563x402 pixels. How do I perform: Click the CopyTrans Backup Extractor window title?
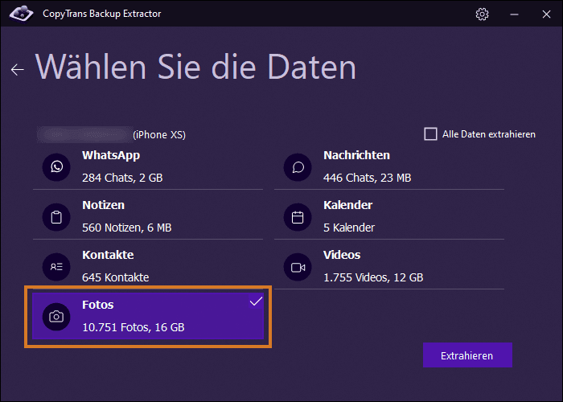pyautogui.click(x=102, y=14)
